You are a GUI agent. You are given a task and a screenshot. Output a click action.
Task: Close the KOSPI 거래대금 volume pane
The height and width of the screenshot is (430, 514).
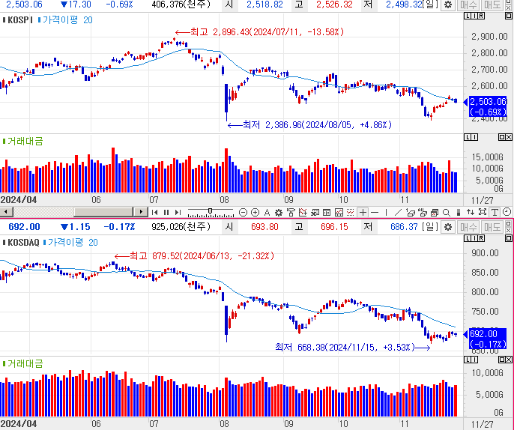[x=509, y=137]
